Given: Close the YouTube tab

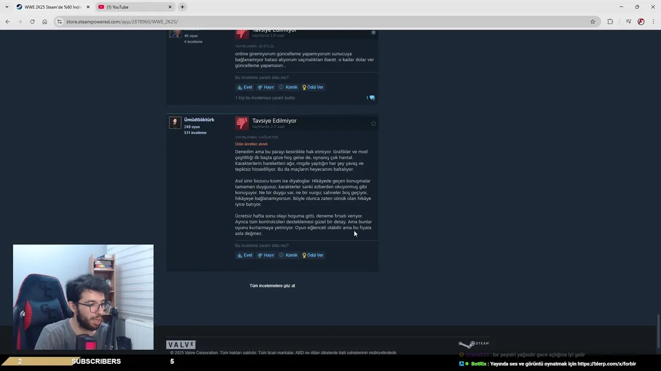Looking at the screenshot, I should pos(170,7).
